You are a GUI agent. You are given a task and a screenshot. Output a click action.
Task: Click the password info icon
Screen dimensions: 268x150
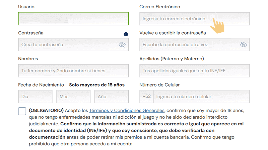[x=126, y=34]
